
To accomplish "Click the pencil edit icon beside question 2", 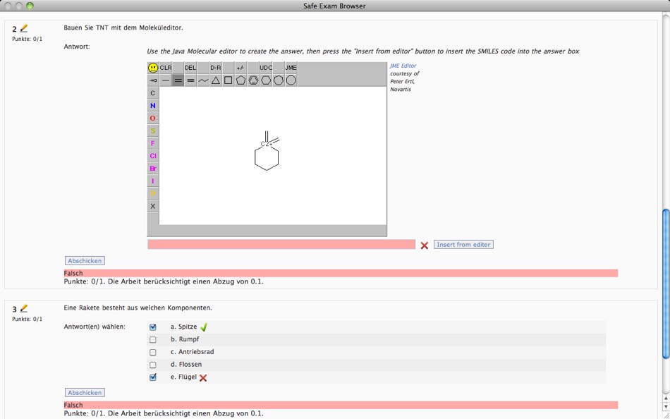I will point(24,28).
